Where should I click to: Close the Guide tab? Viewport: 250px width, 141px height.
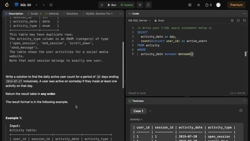coord(41,14)
